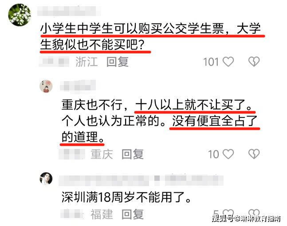Screen dimensions: 287x226
Task: Open blurred username of top commenter
Action: click(69, 11)
